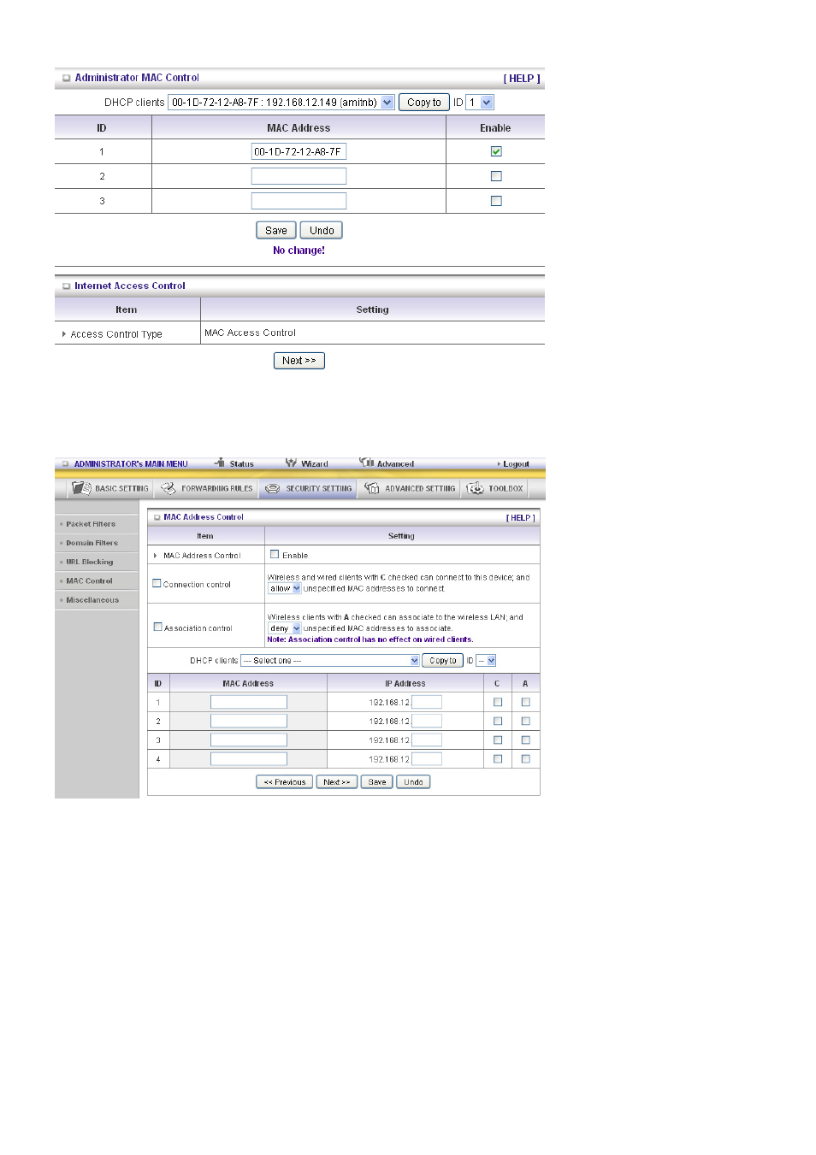Click Next >> in MAC Address Control

337,782
